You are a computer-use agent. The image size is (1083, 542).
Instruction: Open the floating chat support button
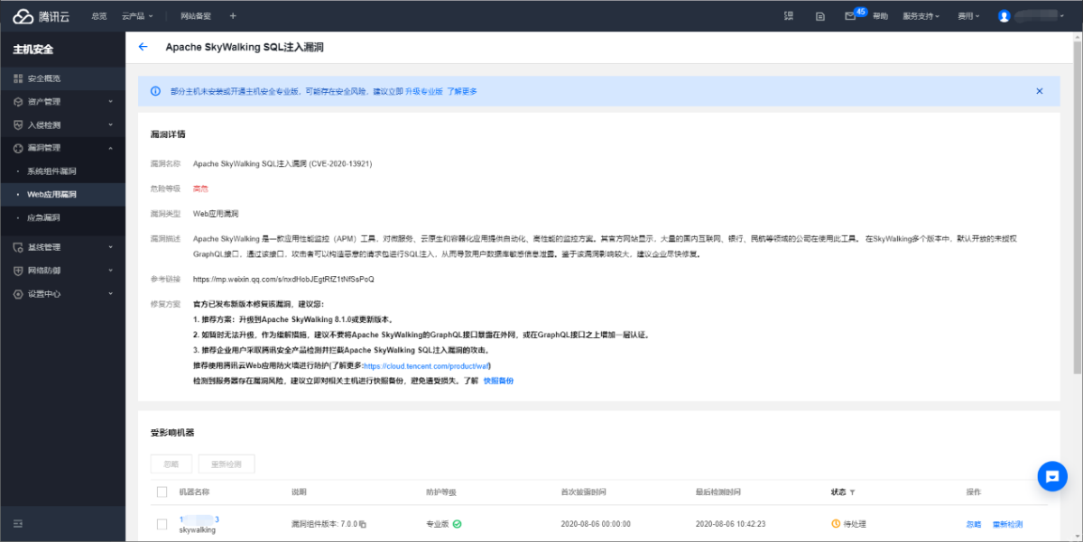pyautogui.click(x=1052, y=476)
